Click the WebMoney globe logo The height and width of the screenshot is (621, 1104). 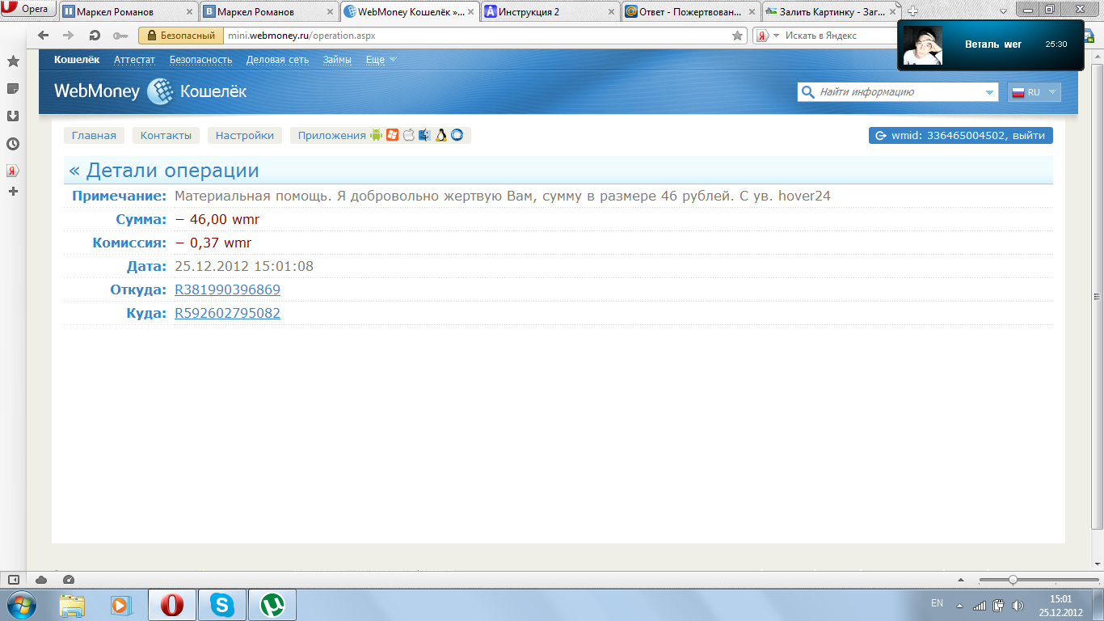(x=160, y=91)
